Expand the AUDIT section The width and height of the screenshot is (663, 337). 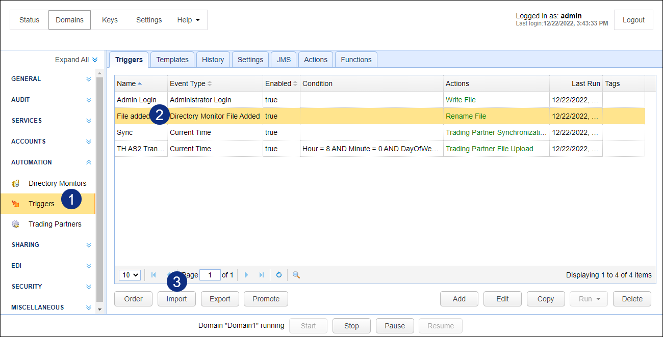click(x=89, y=100)
